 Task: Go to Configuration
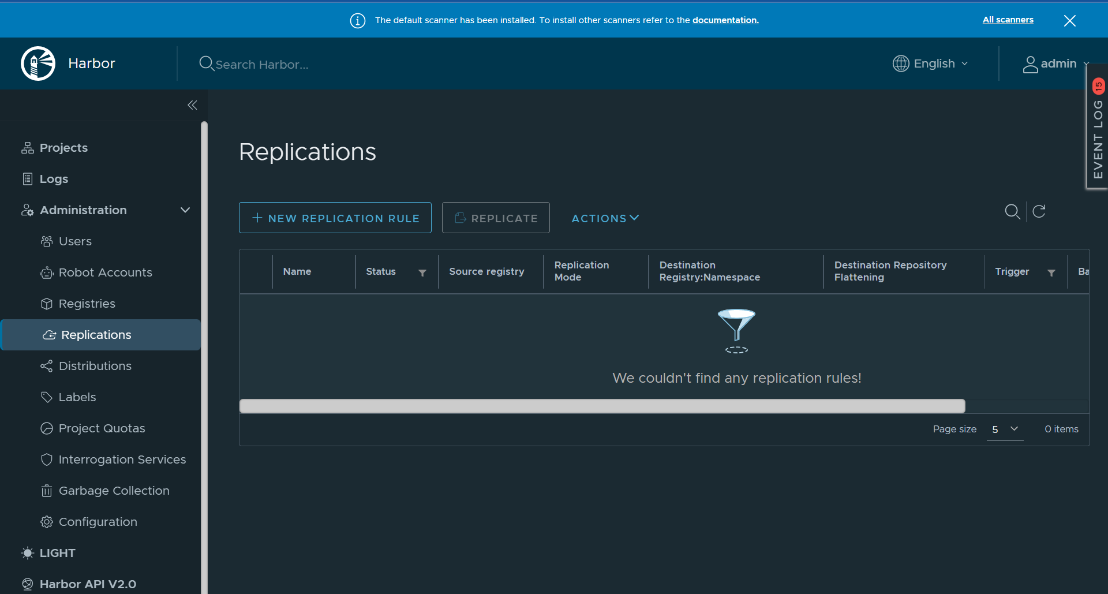(98, 522)
